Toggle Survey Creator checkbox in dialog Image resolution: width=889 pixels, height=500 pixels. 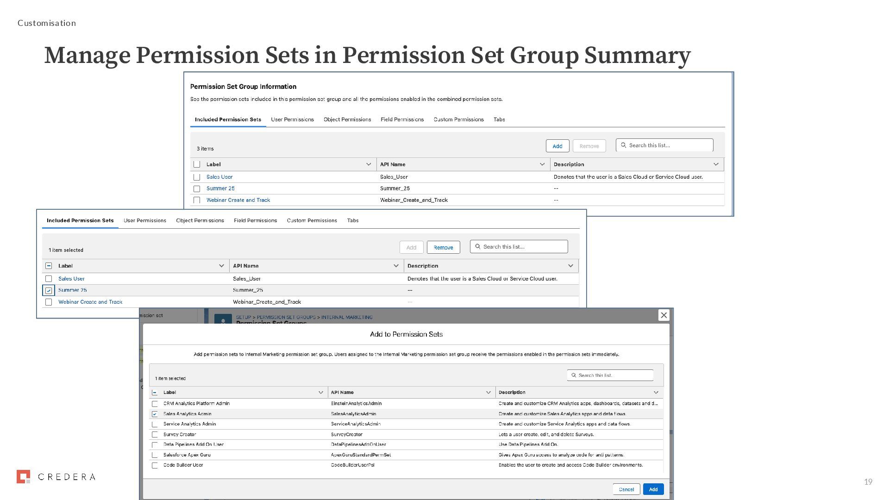click(x=155, y=435)
